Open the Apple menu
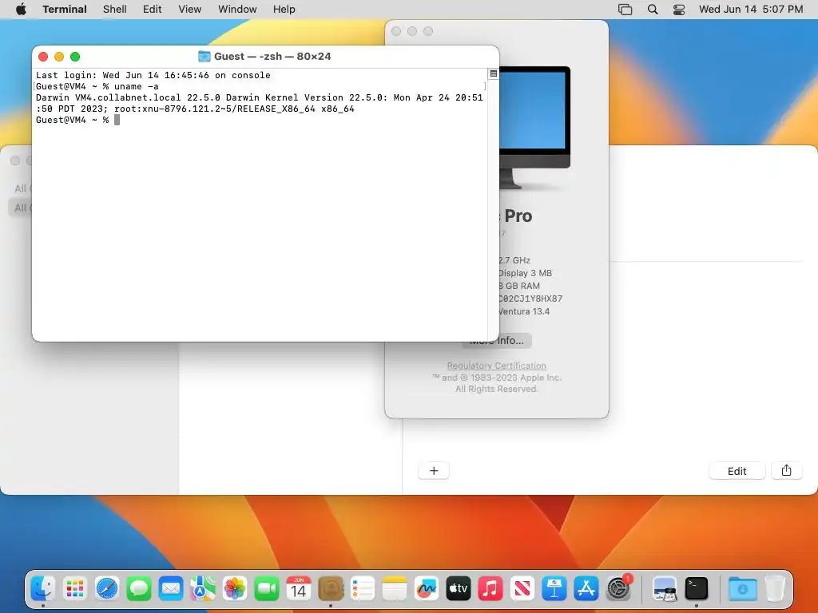The width and height of the screenshot is (818, 613). coord(21,10)
